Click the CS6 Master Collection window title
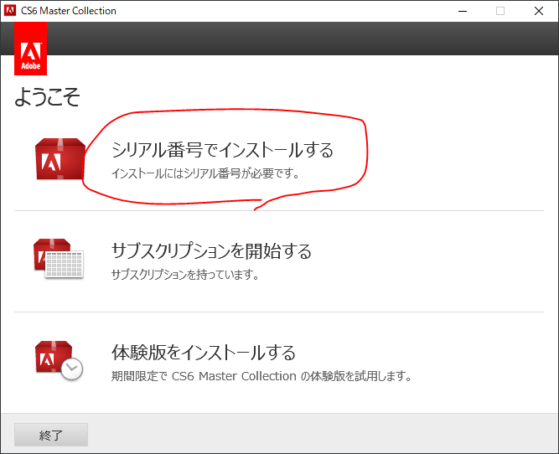559x454 pixels. pyautogui.click(x=69, y=11)
